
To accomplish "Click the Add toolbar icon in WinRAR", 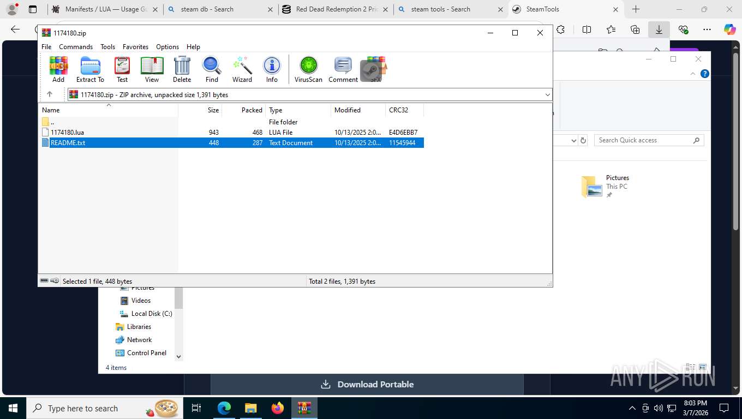I will [x=58, y=69].
